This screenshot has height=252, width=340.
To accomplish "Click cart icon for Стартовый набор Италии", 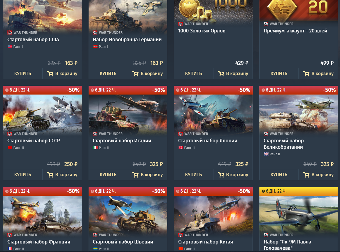I will point(135,175).
